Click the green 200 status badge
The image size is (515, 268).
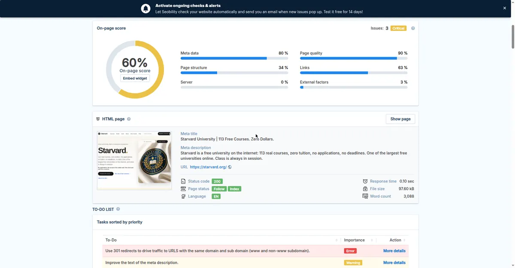(x=217, y=181)
